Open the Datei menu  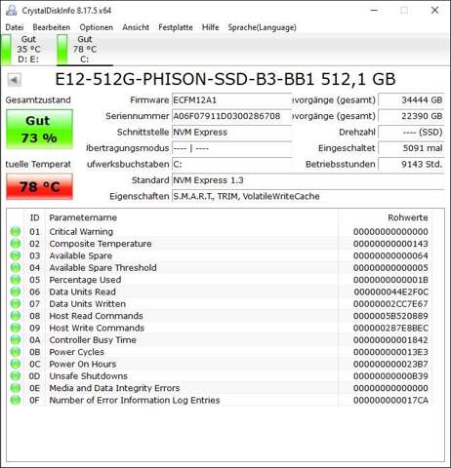click(x=15, y=27)
